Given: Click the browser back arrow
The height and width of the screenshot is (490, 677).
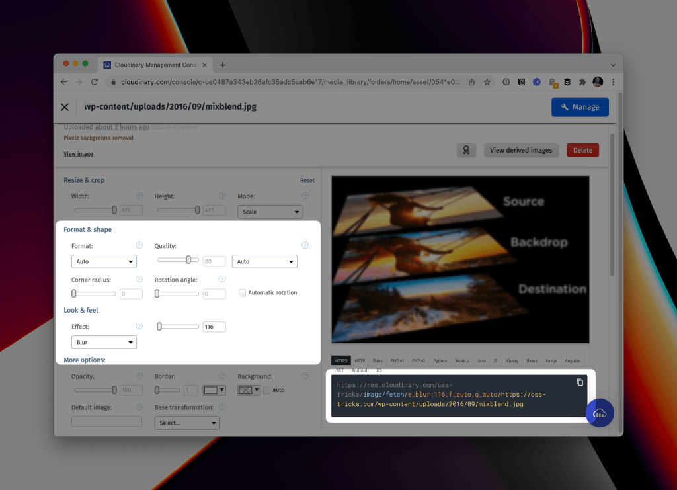Looking at the screenshot, I should [x=64, y=82].
